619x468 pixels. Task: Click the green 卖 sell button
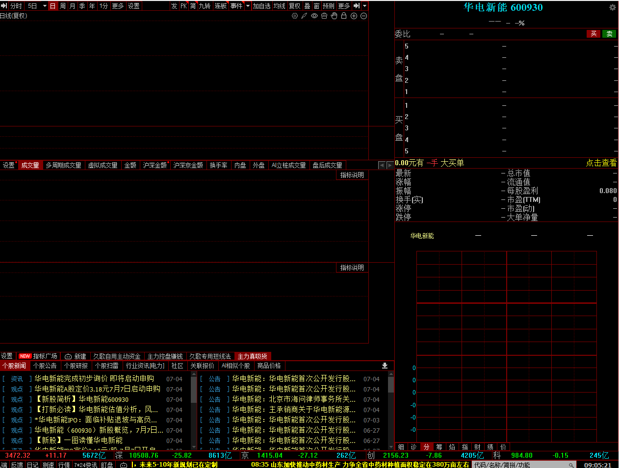(609, 34)
